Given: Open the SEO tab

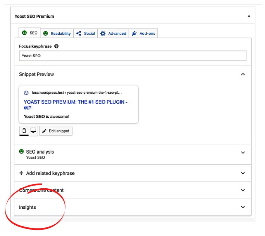Looking at the screenshot, I should [x=29, y=33].
